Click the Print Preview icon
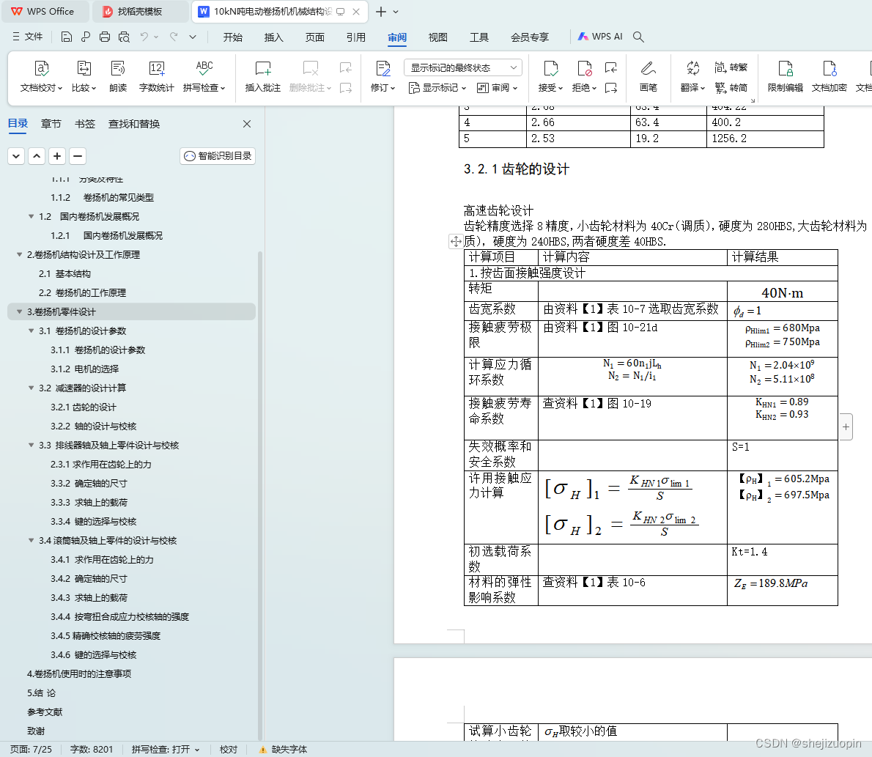The height and width of the screenshot is (757, 872). [124, 37]
